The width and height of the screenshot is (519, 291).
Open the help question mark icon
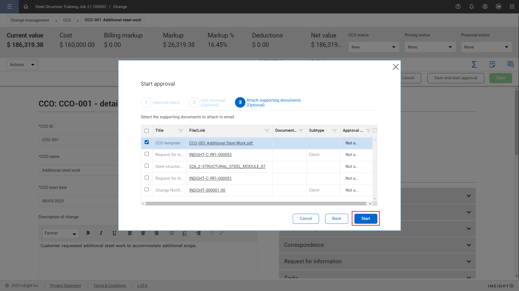click(x=458, y=7)
